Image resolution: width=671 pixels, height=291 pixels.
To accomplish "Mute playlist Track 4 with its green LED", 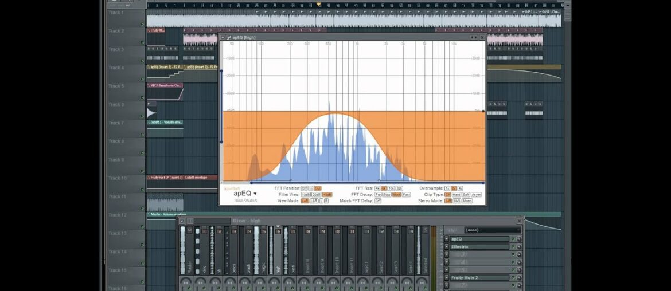I will pos(142,79).
